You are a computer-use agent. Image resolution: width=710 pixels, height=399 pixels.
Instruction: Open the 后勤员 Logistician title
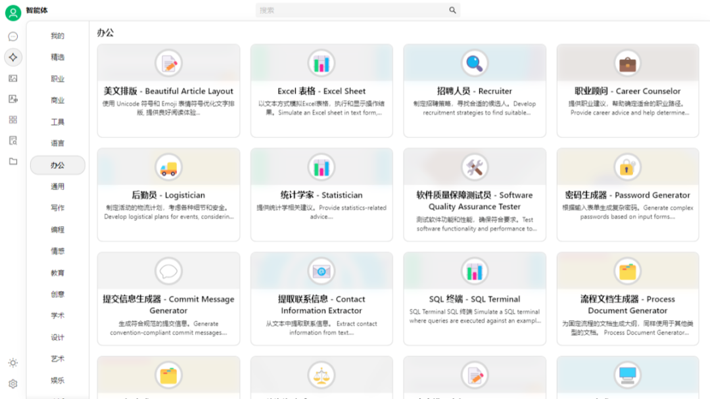click(x=168, y=195)
